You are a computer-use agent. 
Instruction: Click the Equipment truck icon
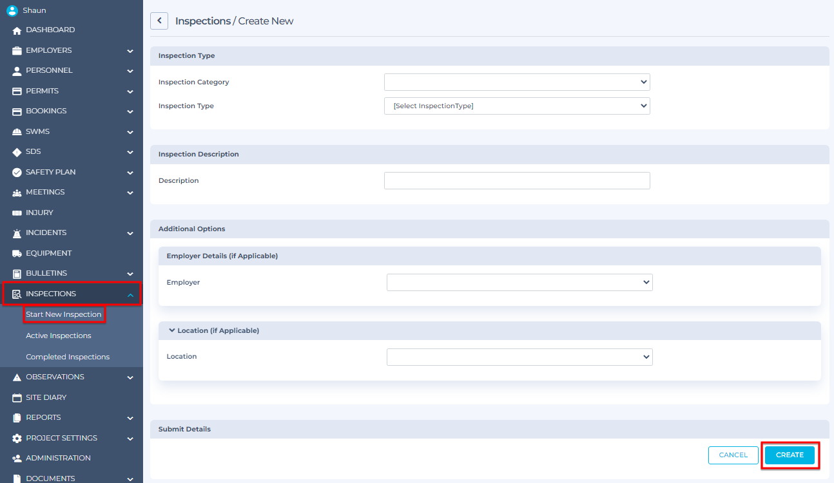(x=17, y=253)
